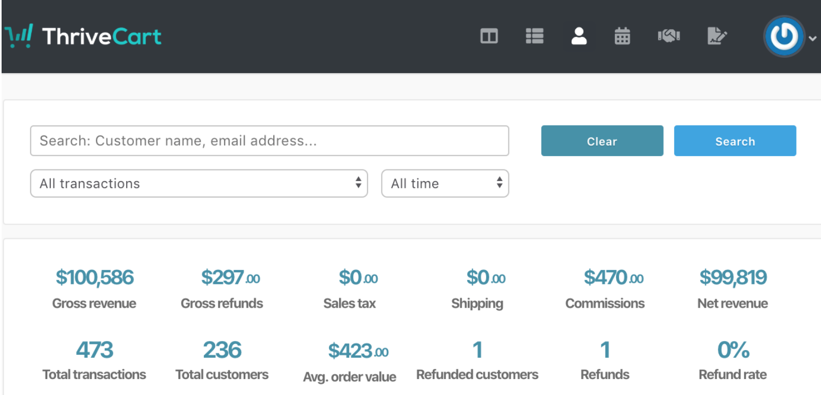Focus the customer name search field
Image resolution: width=821 pixels, height=395 pixels.
pos(269,141)
